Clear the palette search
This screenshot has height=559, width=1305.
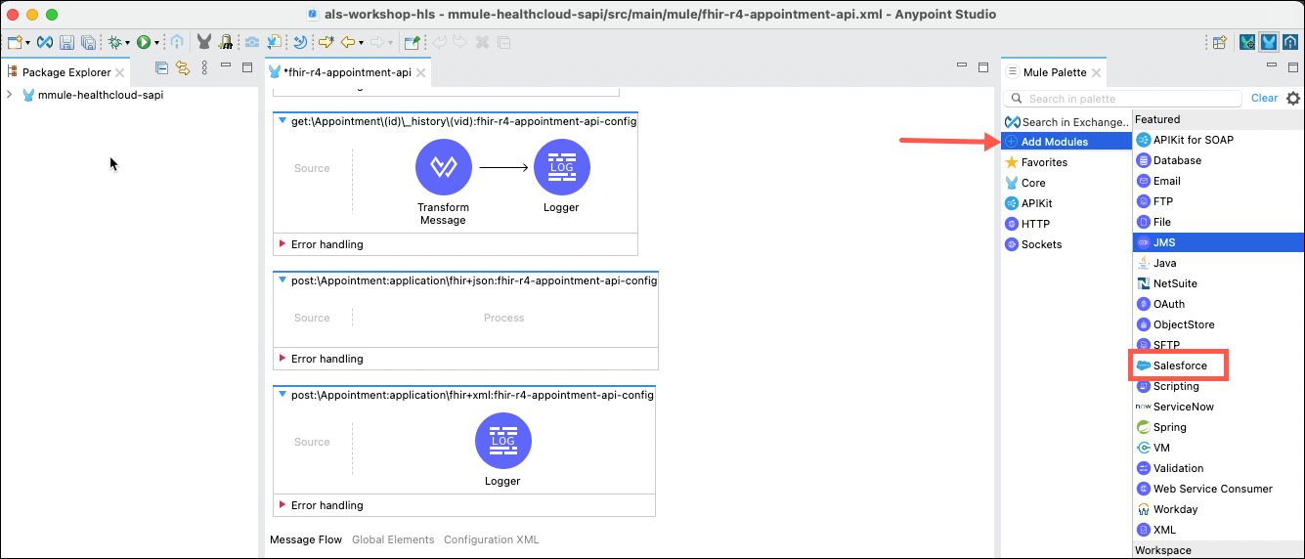(1264, 98)
